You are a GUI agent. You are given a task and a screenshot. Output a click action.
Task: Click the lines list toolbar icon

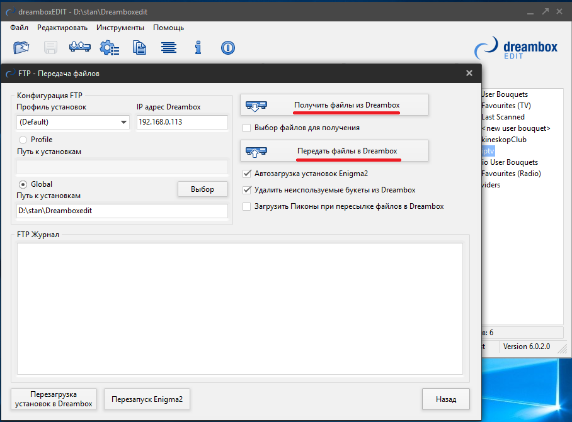coord(169,47)
